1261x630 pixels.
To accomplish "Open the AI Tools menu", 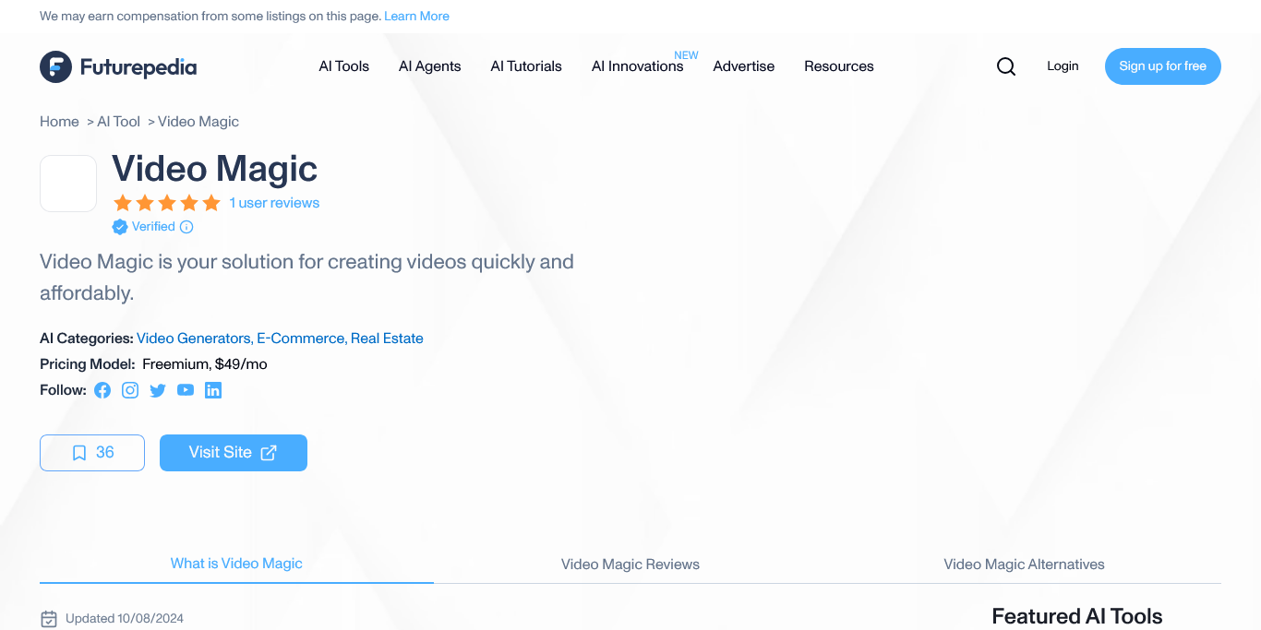I will 344,66.
